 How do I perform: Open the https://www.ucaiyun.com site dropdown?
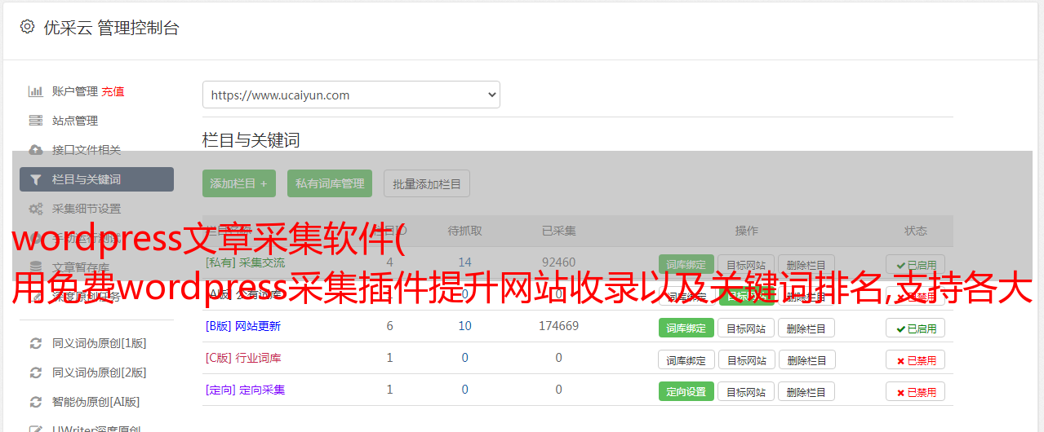[x=351, y=95]
